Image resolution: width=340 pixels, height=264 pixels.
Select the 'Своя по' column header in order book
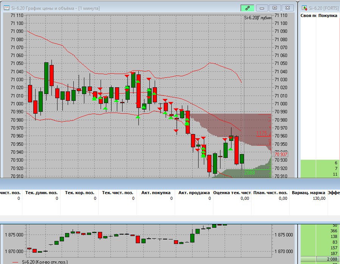pyautogui.click(x=308, y=15)
